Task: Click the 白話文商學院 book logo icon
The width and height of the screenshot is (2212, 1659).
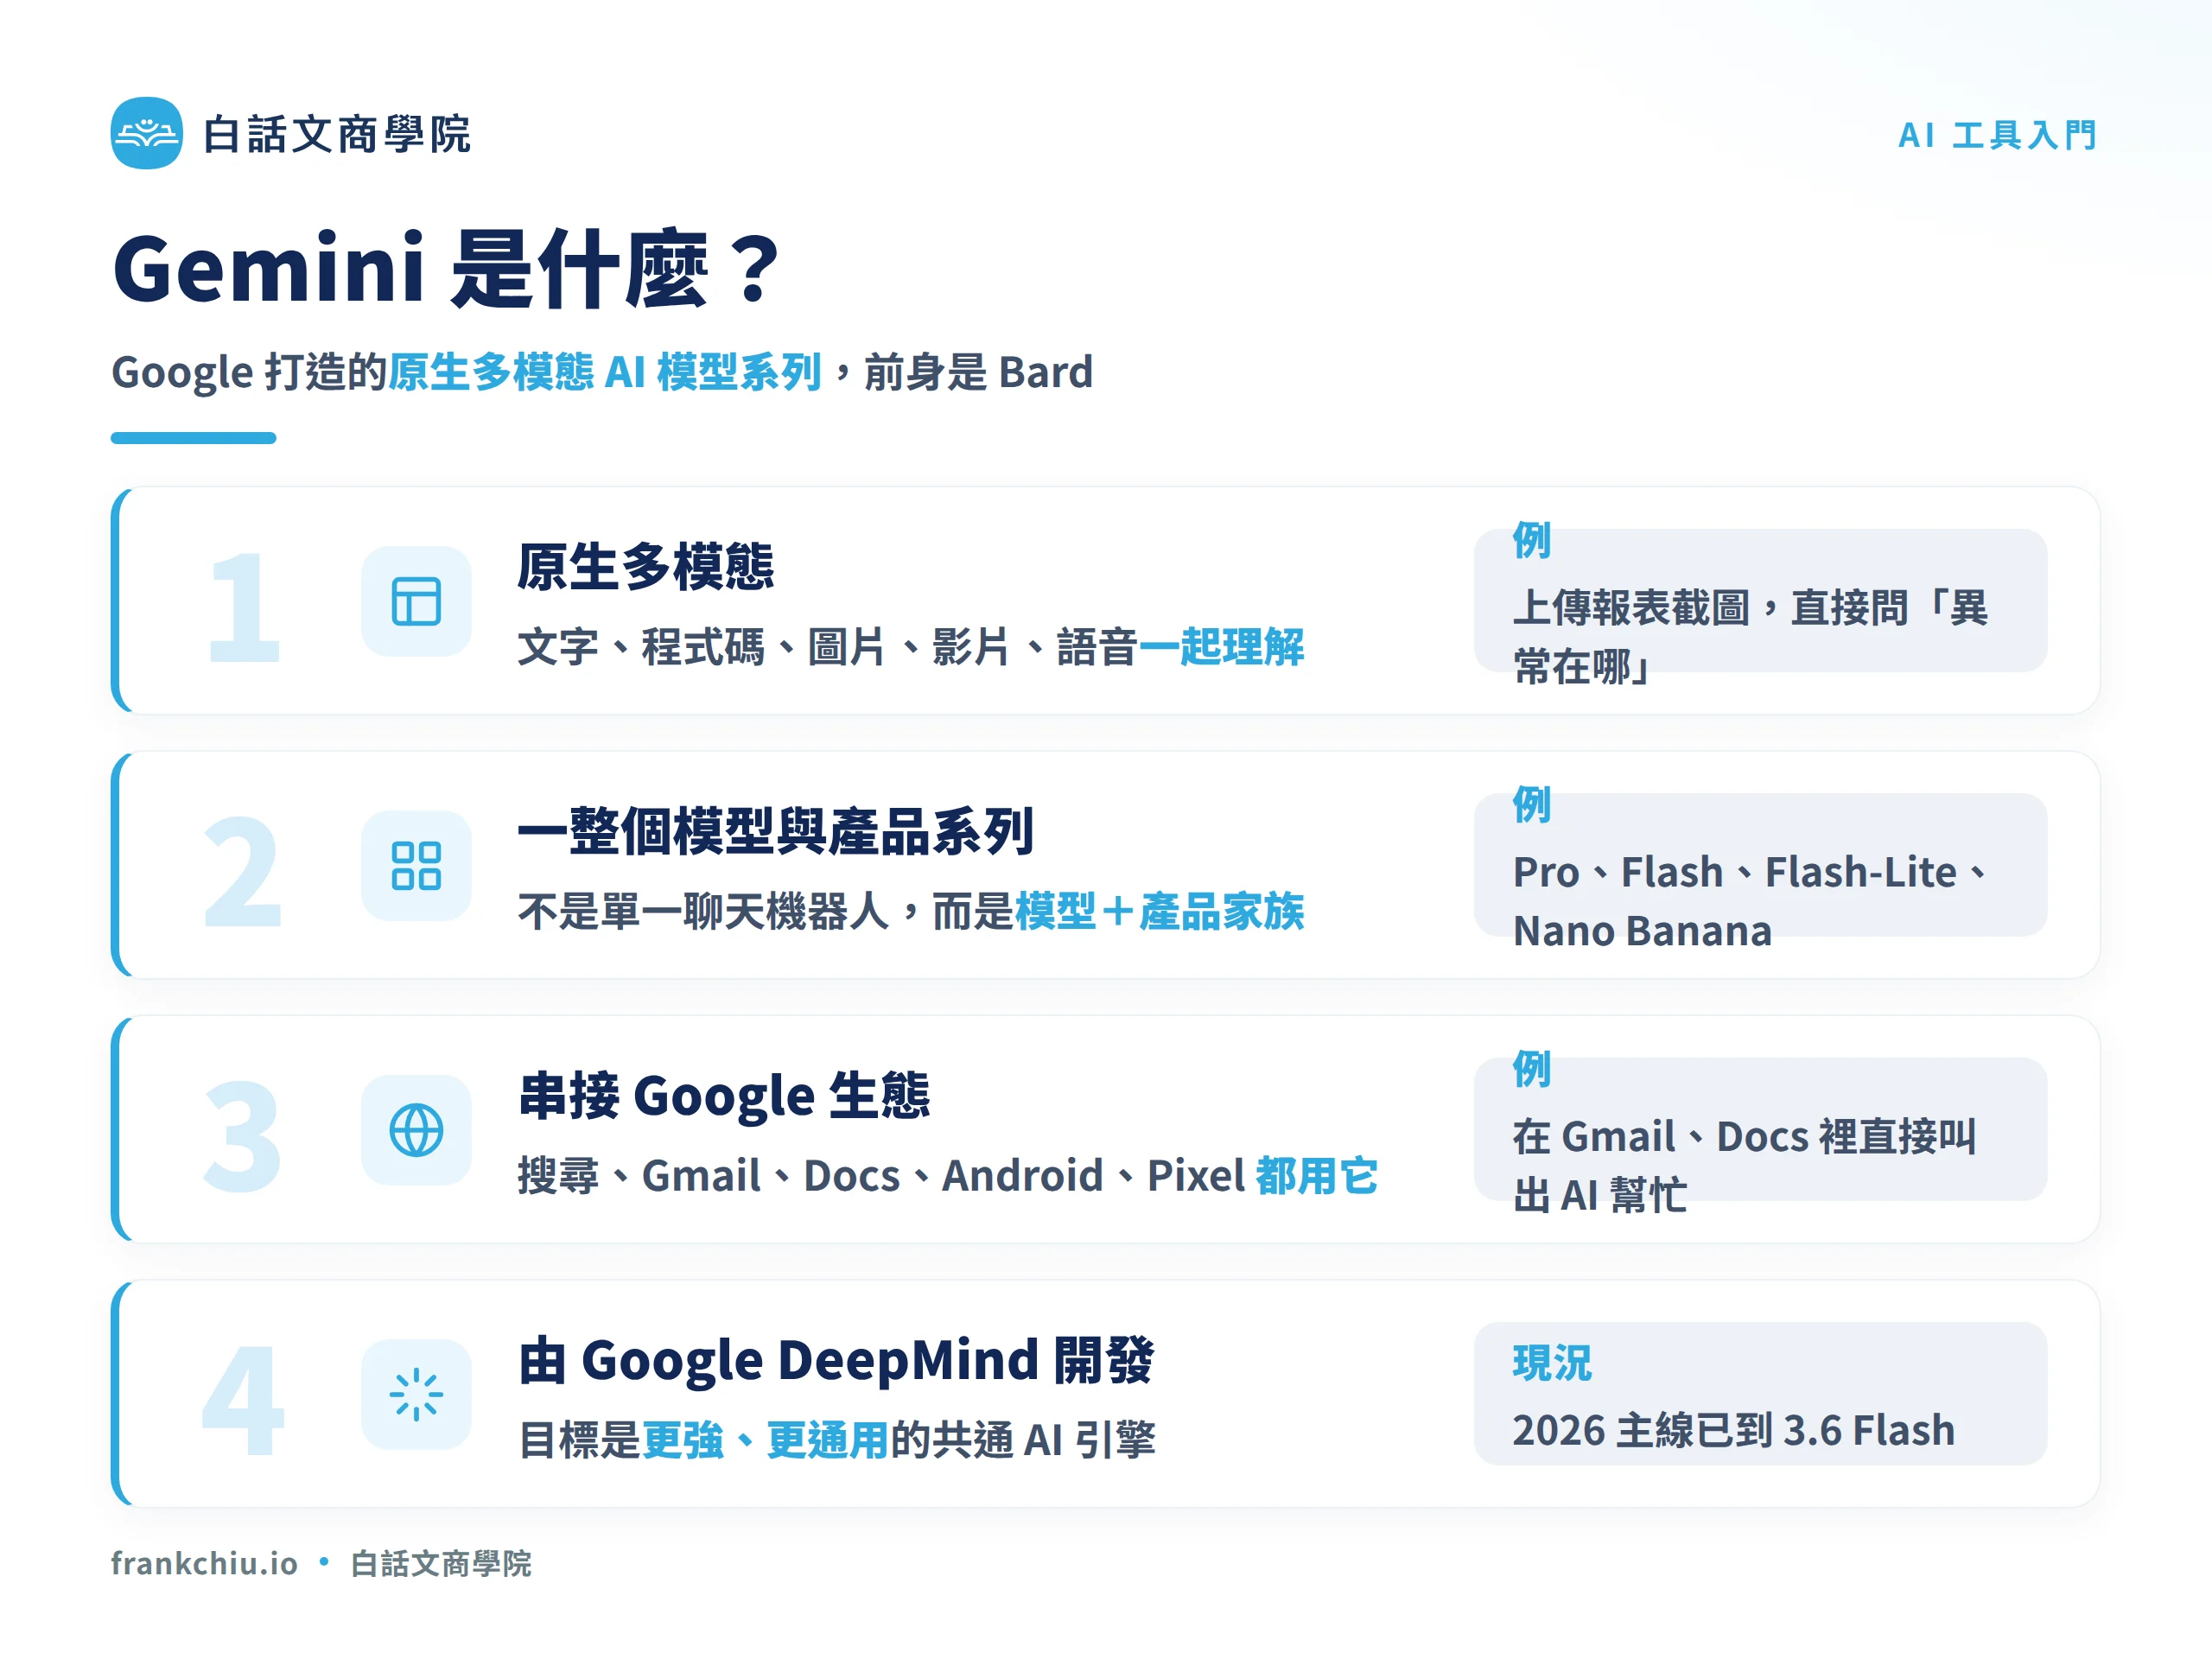Action: click(x=147, y=133)
